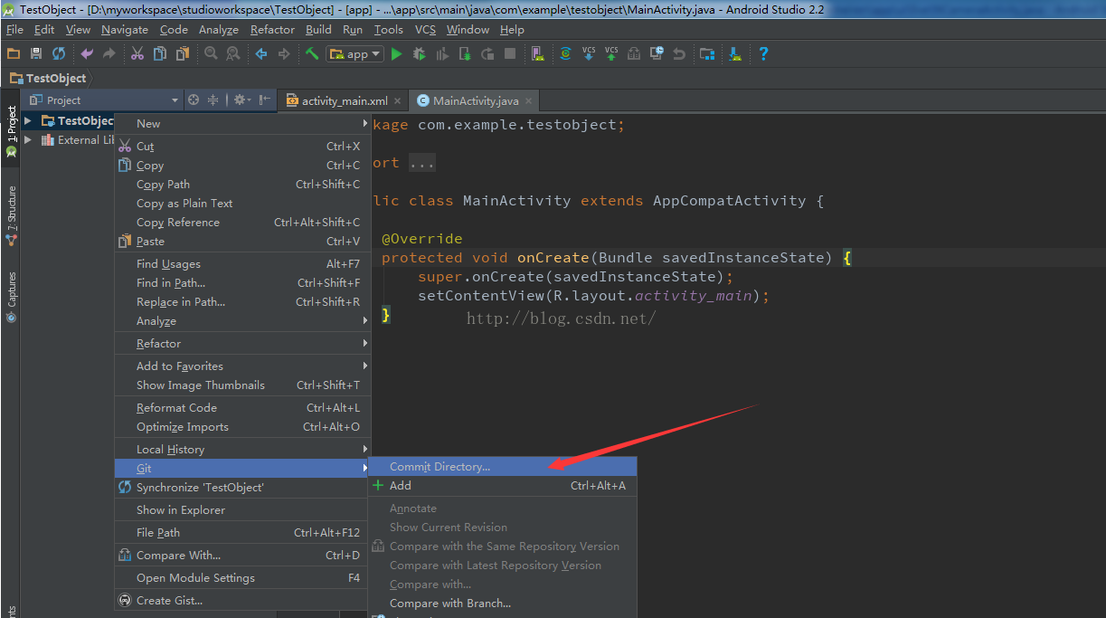Viewport: 1106px width, 618px height.
Task: Open Project Structure toolbar icon
Action: [x=707, y=53]
